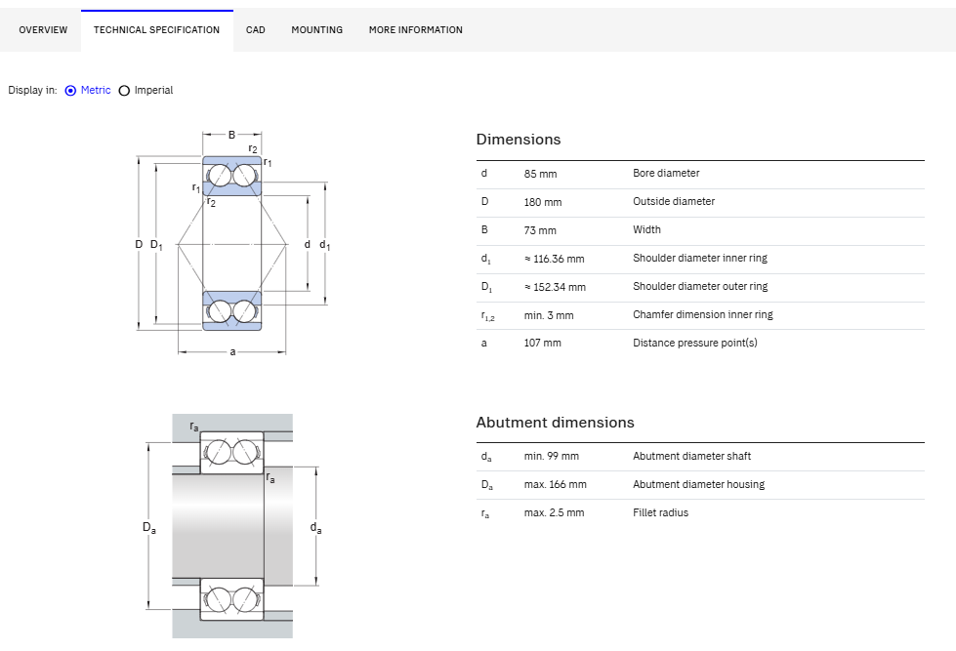Click the 85 mm bore diameter value

coord(540,174)
